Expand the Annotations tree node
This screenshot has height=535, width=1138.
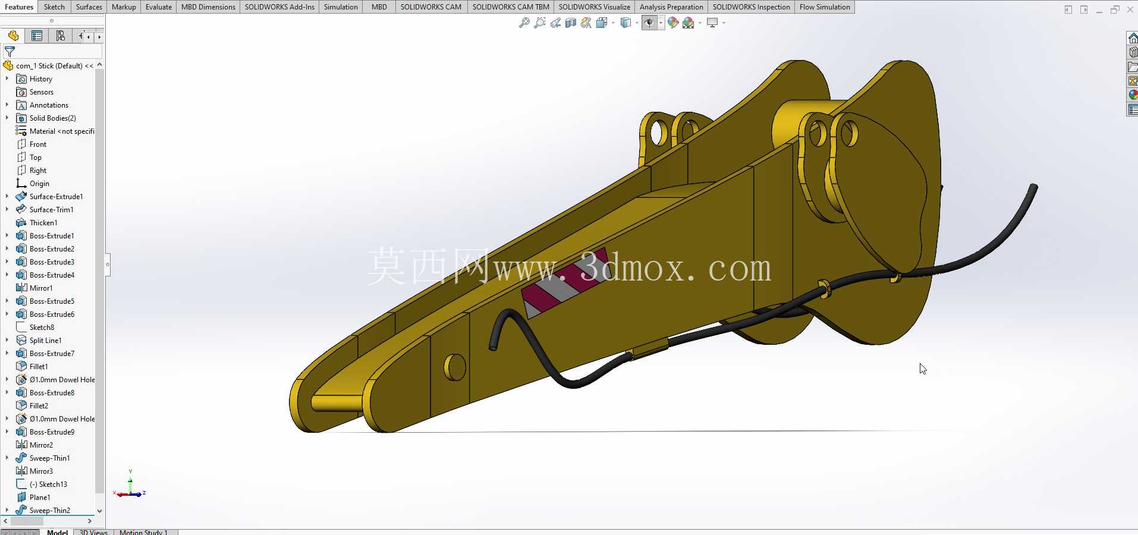7,105
